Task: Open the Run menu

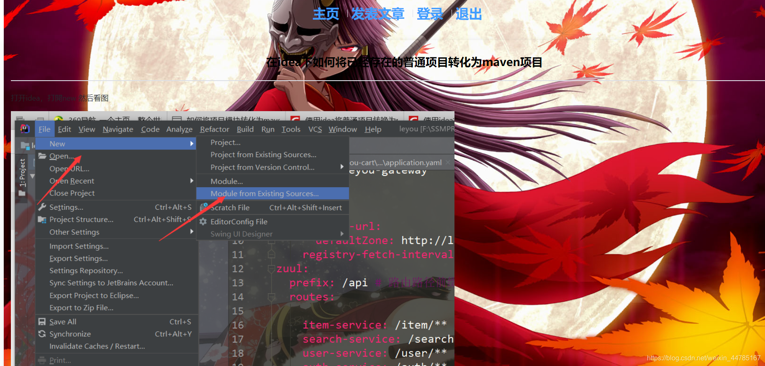Action: pos(268,129)
